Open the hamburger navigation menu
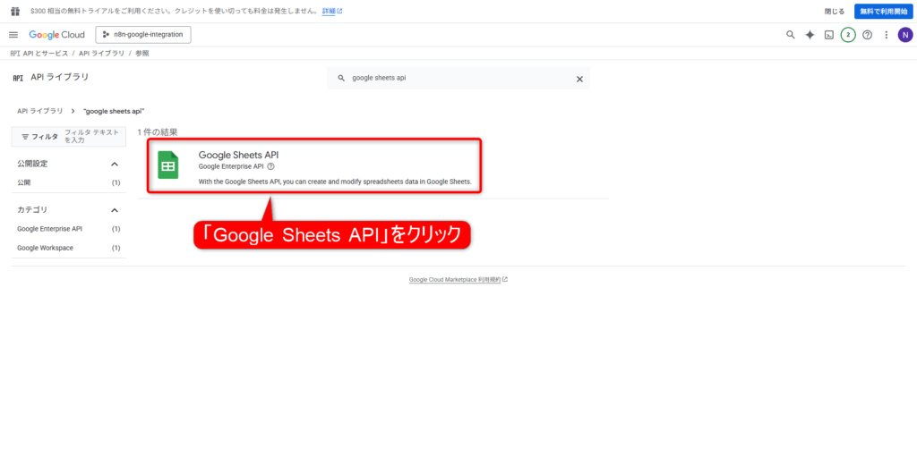This screenshot has height=457, width=917. tap(13, 35)
